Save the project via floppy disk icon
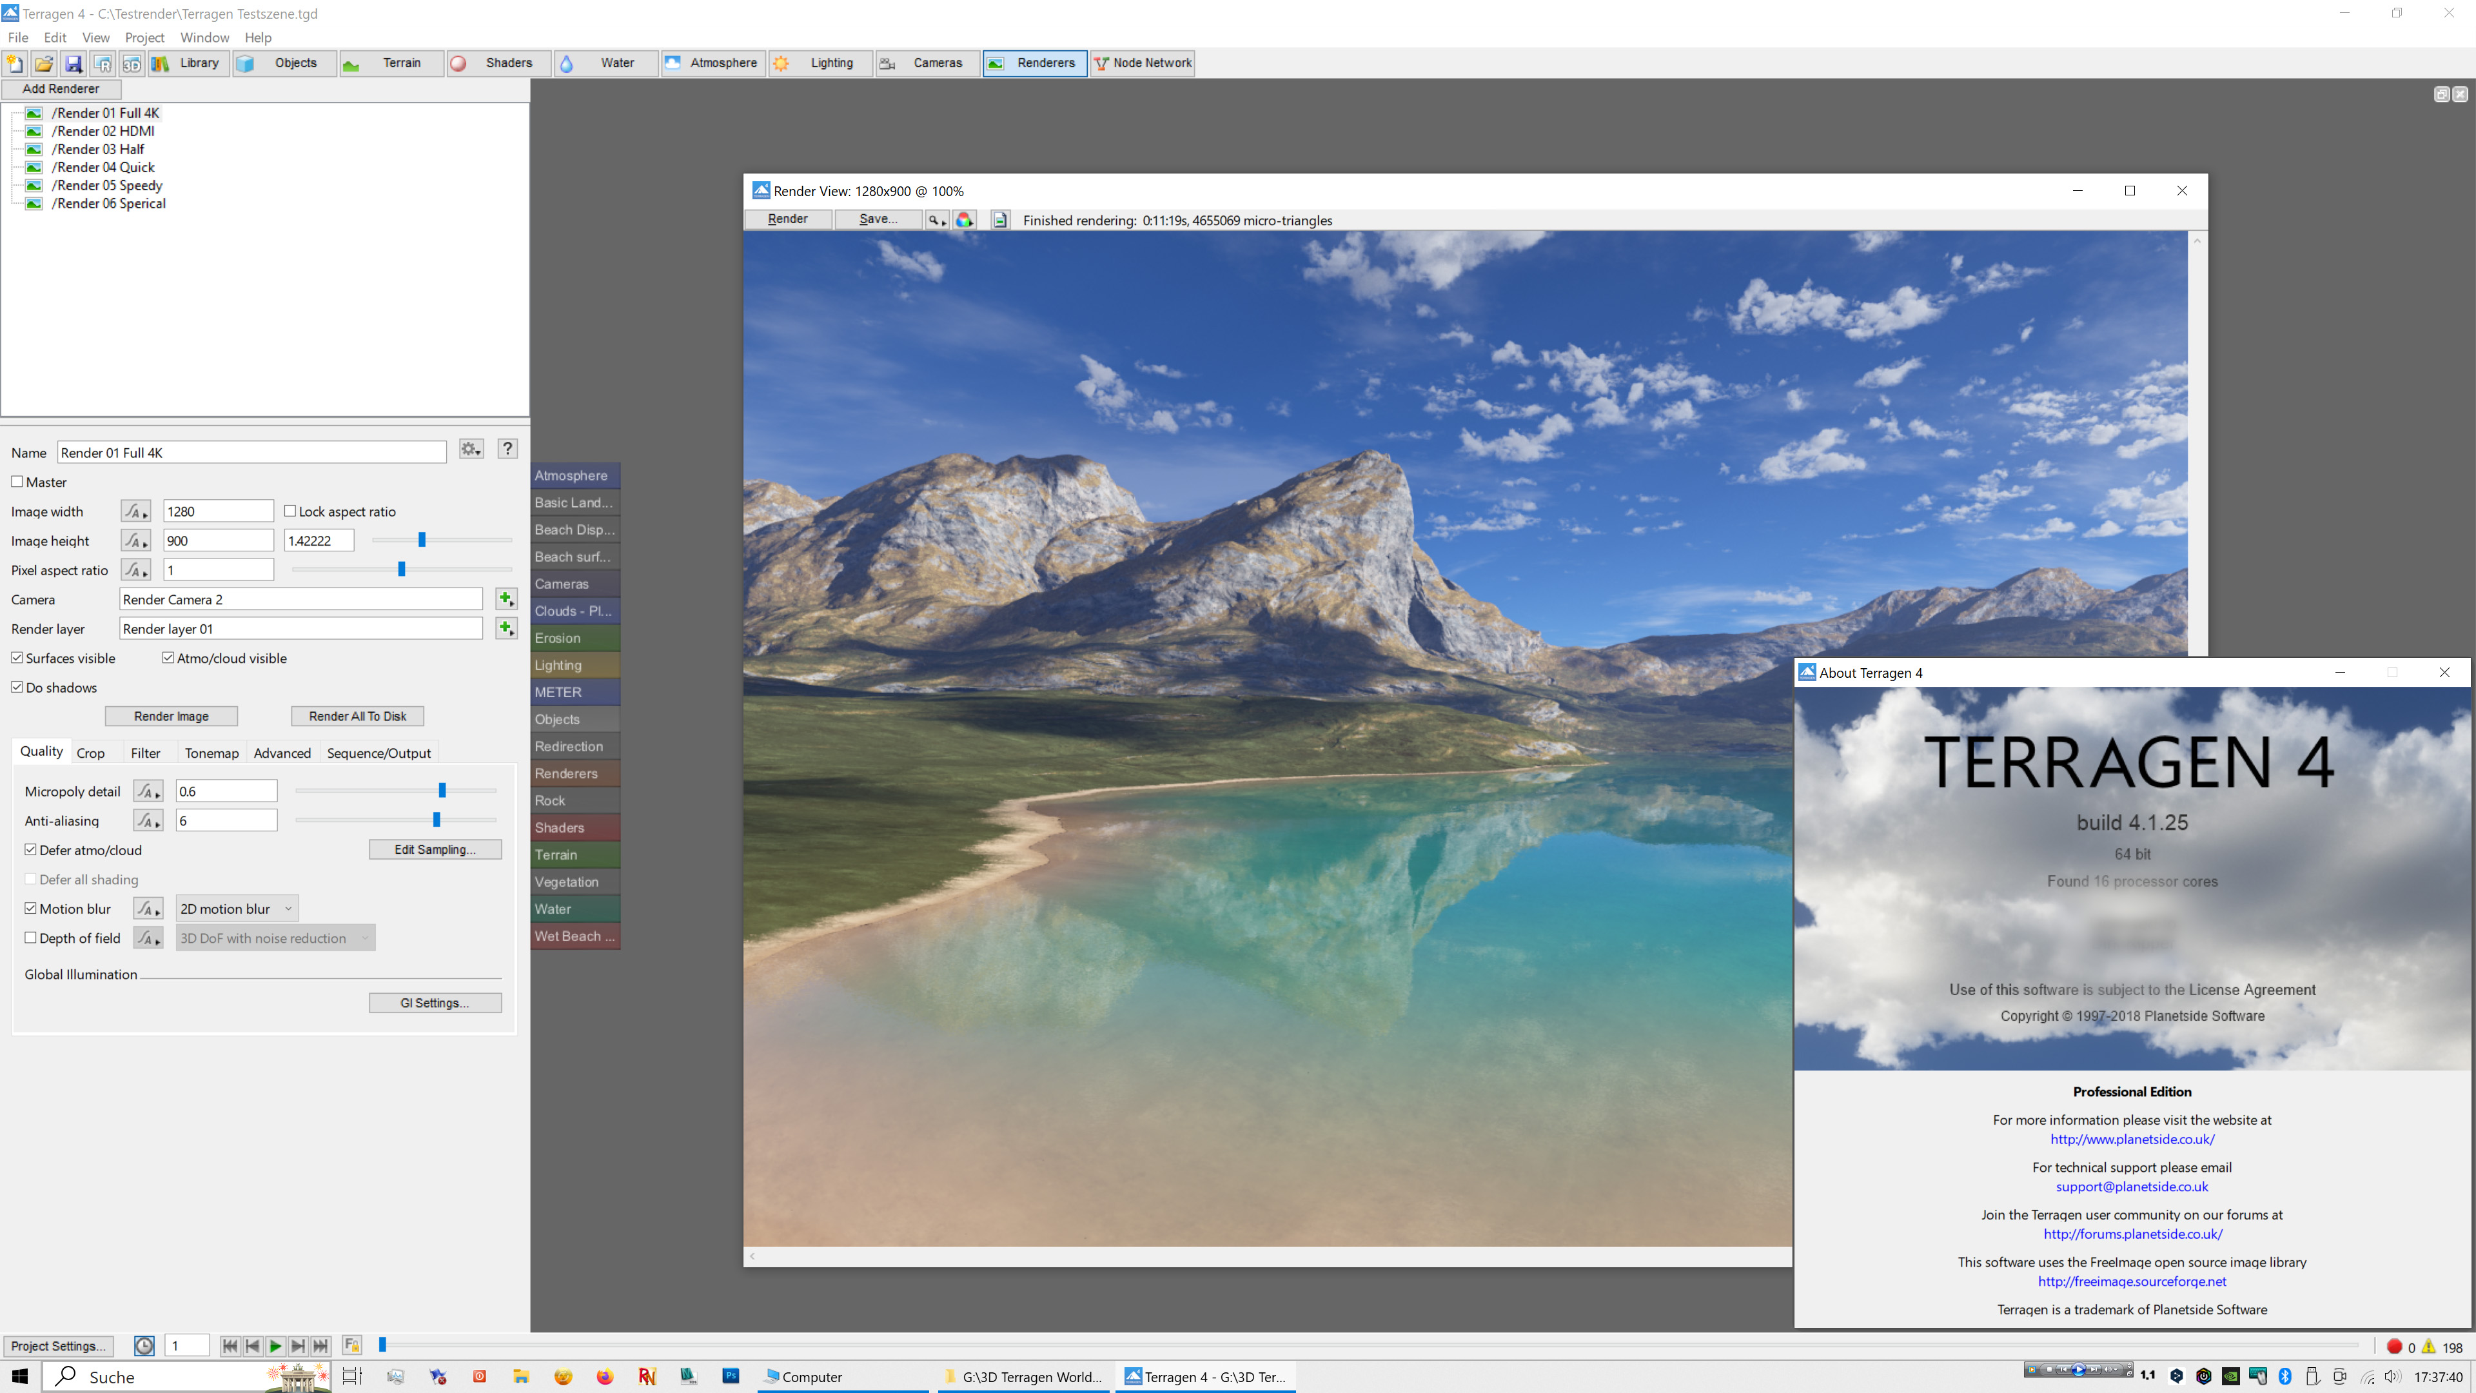 click(x=73, y=63)
